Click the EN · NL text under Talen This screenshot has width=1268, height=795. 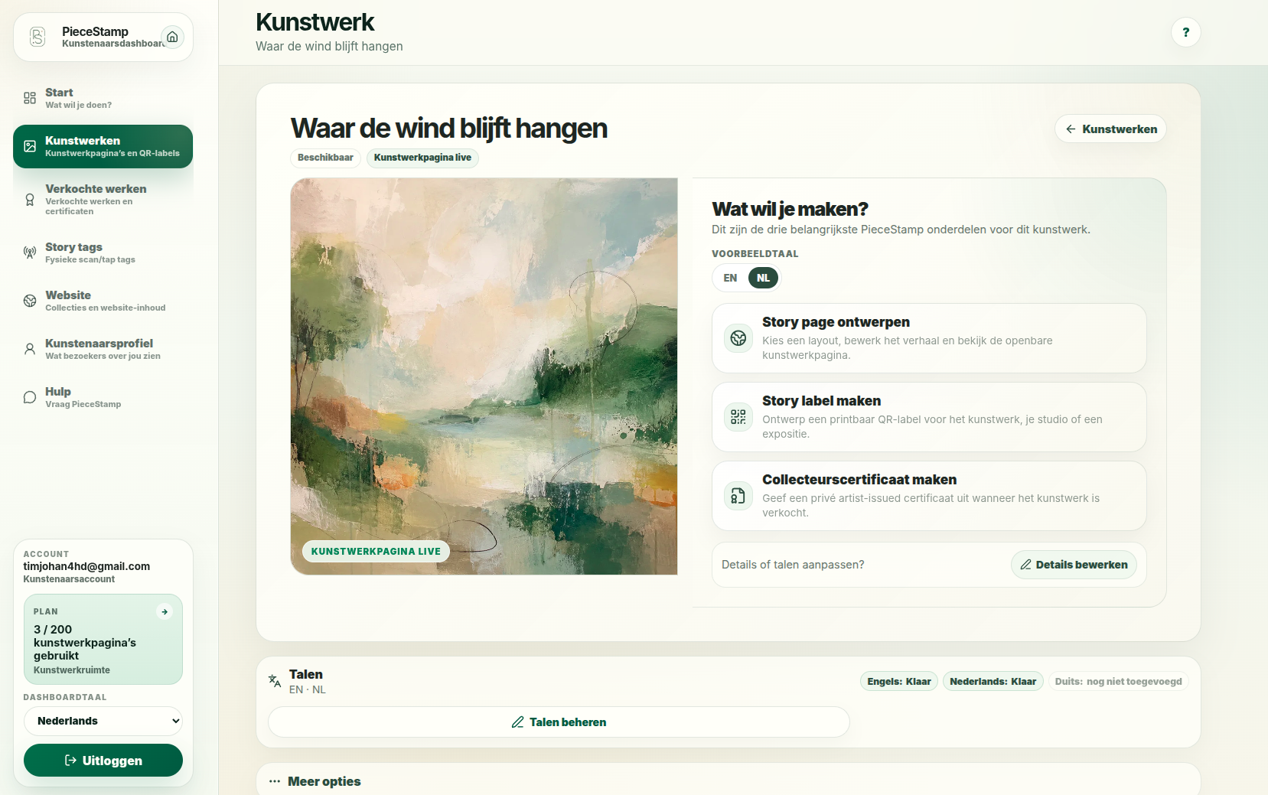tap(308, 689)
